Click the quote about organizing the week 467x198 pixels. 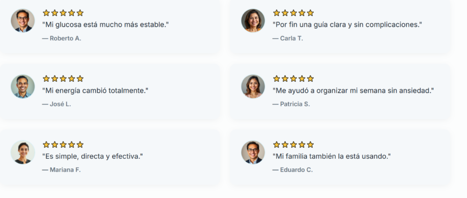point(353,91)
